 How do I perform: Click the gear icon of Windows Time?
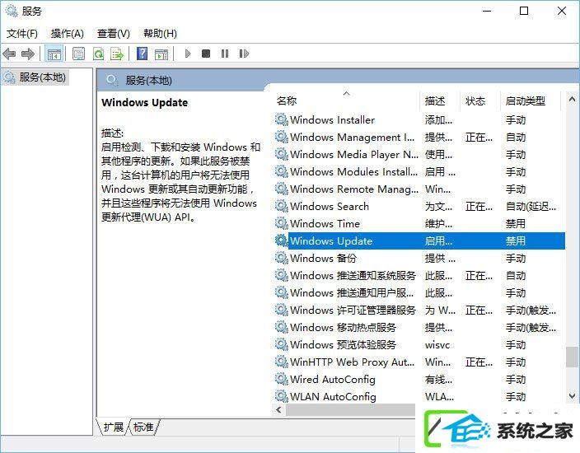point(282,224)
